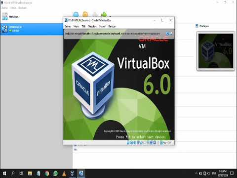Click the Right Ctrl host key label
This screenshot has height=178, width=237.
pyautogui.click(x=167, y=142)
